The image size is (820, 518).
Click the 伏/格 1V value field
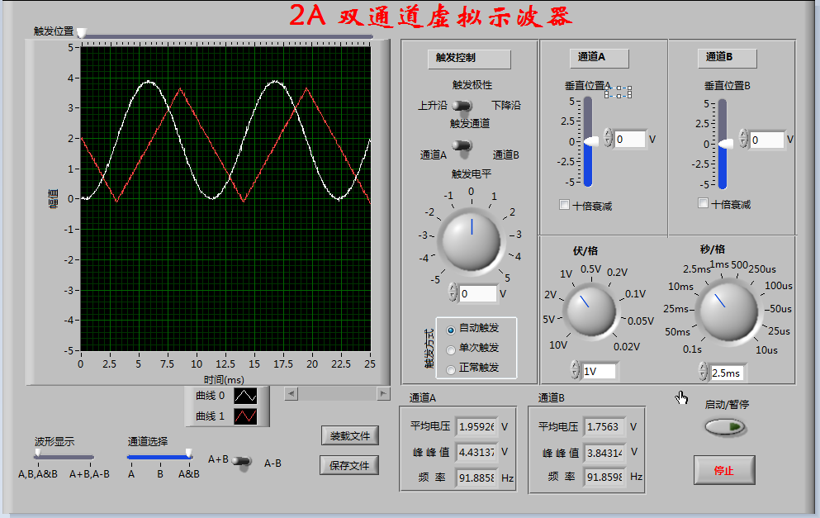tap(600, 371)
